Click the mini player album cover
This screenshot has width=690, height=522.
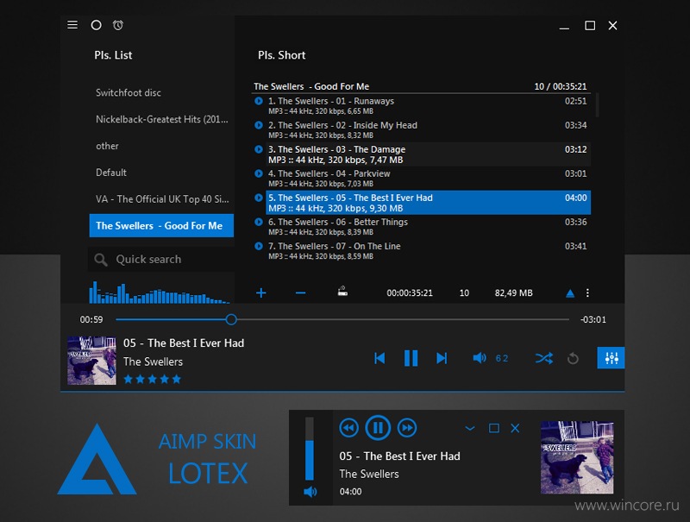point(577,457)
